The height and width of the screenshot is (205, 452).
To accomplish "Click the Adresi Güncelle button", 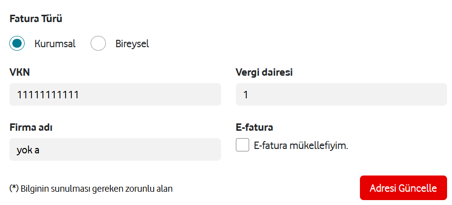I will [x=403, y=188].
